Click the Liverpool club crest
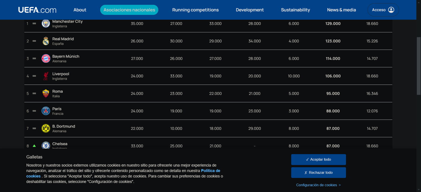The width and height of the screenshot is (421, 192). click(46, 76)
